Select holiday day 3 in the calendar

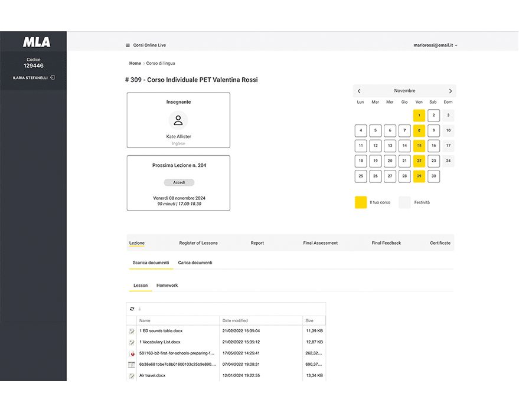pyautogui.click(x=448, y=116)
